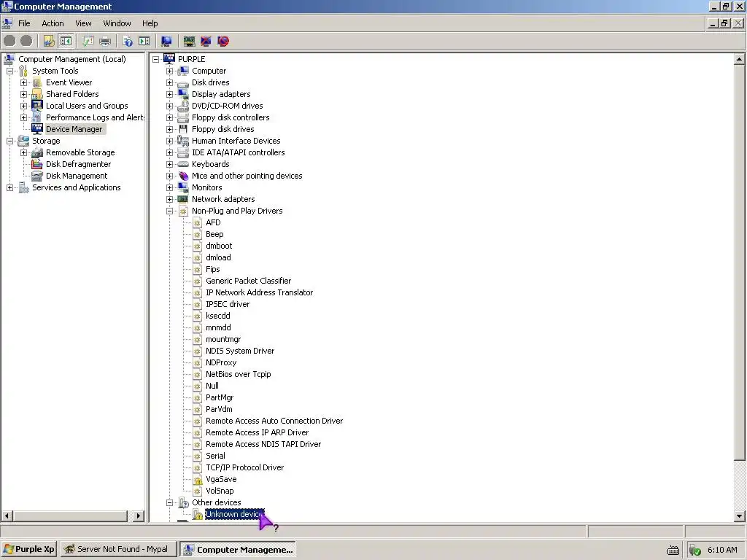Select Remote Access Auto Connection Driver
Image resolution: width=747 pixels, height=560 pixels.
point(274,421)
